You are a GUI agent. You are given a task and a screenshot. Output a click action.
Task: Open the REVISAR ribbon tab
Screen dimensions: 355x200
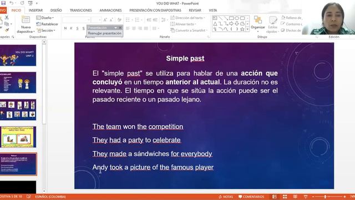coord(195,10)
